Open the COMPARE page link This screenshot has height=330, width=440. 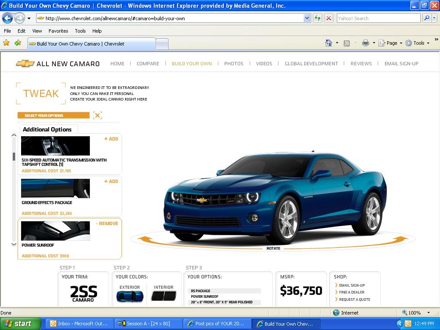pyautogui.click(x=148, y=64)
